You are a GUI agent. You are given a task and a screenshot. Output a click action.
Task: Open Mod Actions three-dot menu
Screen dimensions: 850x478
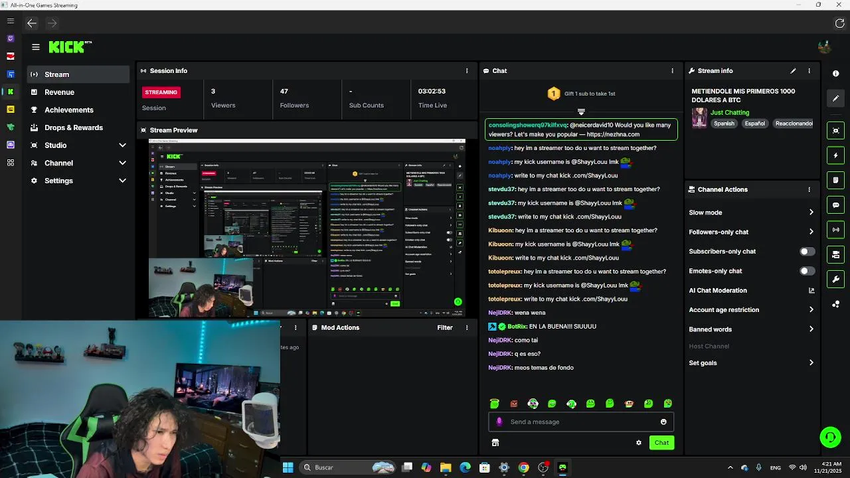tap(467, 328)
